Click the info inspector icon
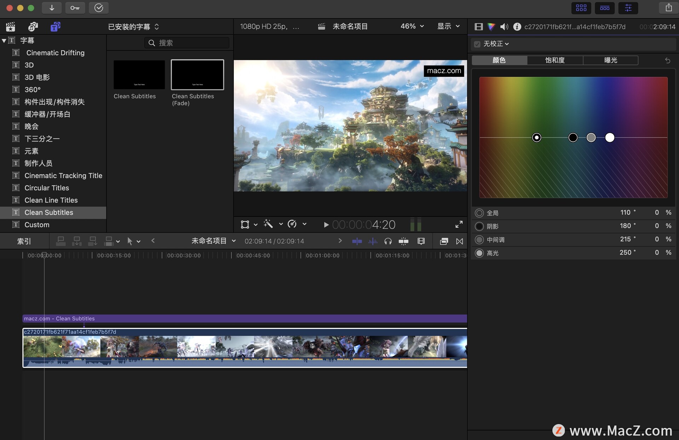The width and height of the screenshot is (679, 440). point(517,27)
